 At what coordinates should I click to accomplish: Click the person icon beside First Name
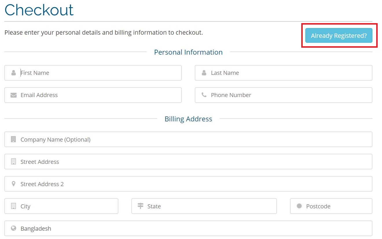point(13,73)
